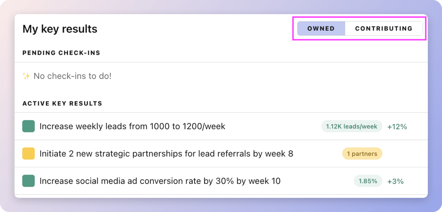Viewport: 442px width, 212px height.
Task: Click the '1.85%' progress badge
Action: [x=368, y=181]
